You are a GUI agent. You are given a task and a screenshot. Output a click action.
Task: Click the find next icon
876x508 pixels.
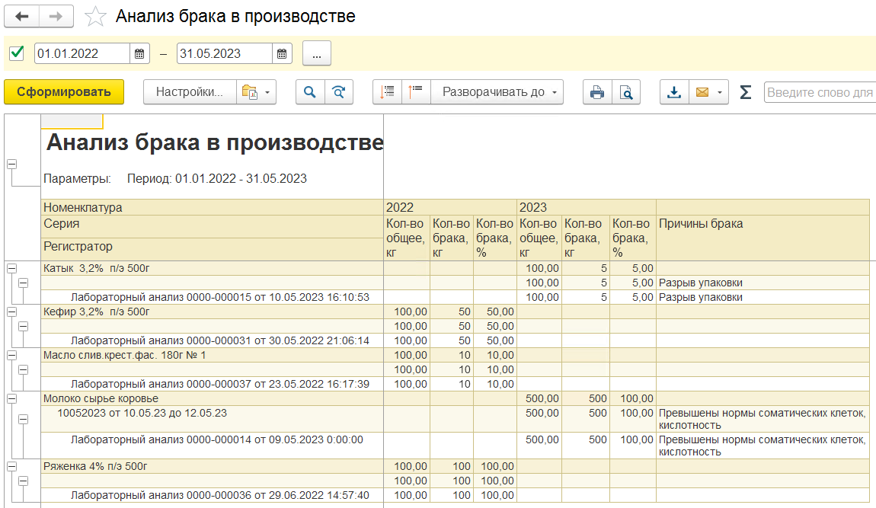coord(338,91)
